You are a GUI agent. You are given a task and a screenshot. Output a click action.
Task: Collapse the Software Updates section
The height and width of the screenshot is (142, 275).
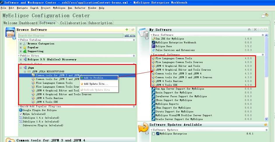[x=152, y=130]
